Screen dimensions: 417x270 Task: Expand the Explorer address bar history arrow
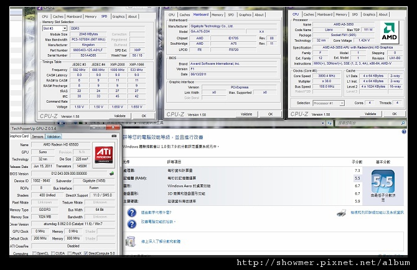(x=323, y=123)
